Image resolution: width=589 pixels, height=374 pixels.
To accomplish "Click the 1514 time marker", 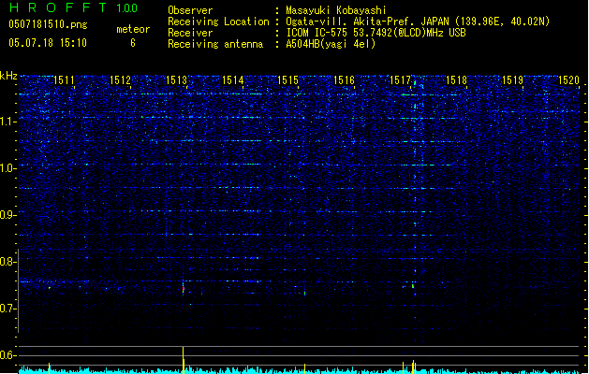I will 233,80.
